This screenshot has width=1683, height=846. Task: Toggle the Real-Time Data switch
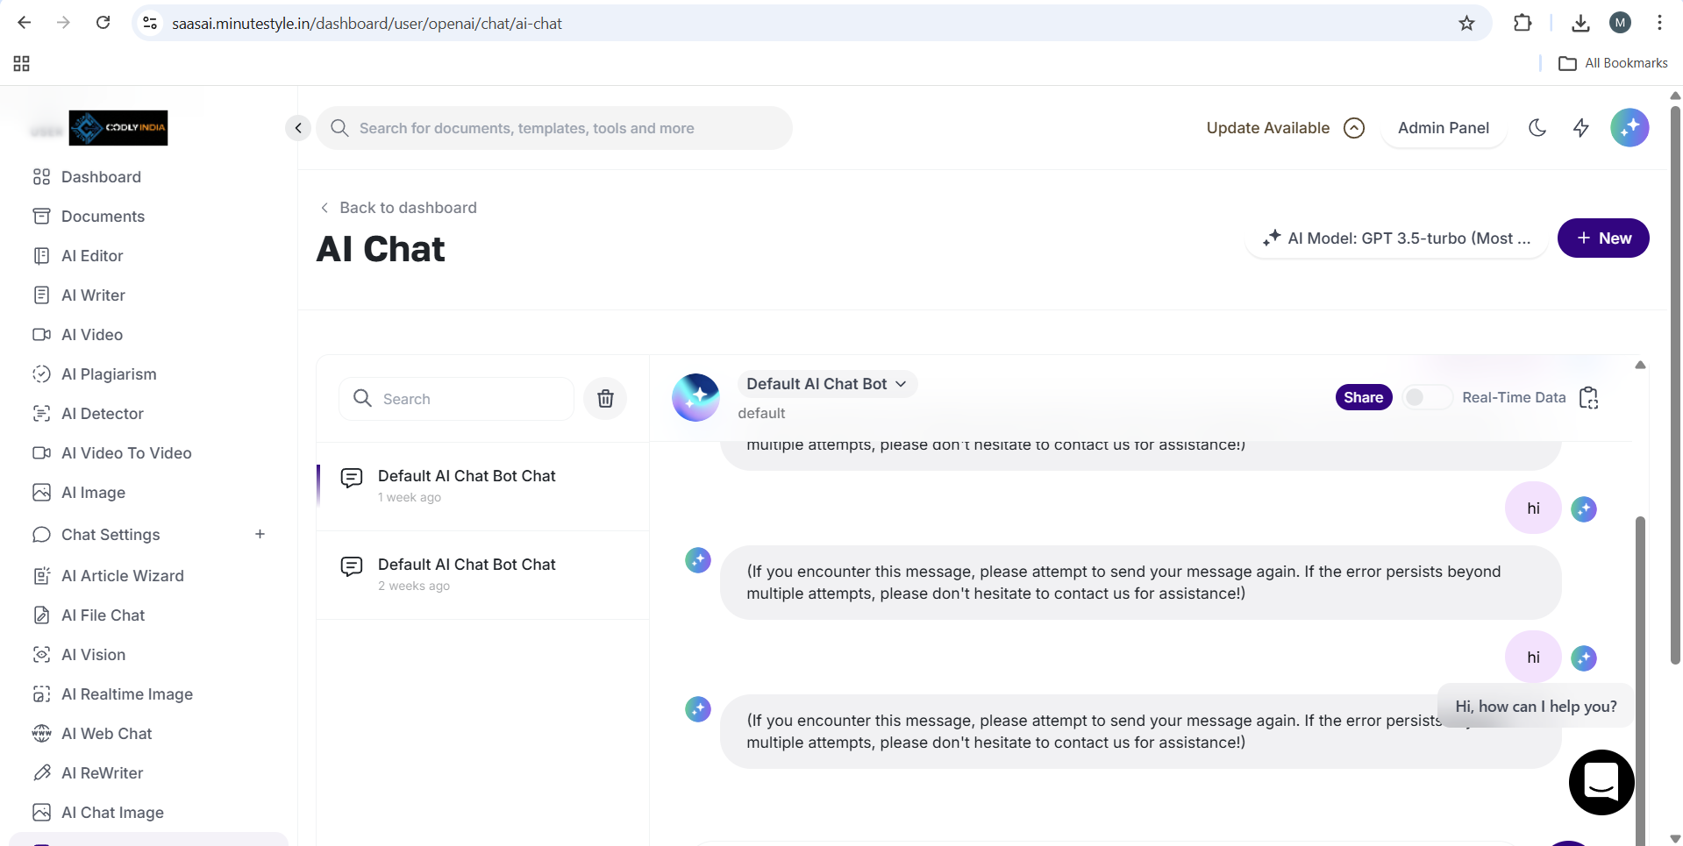1425,398
